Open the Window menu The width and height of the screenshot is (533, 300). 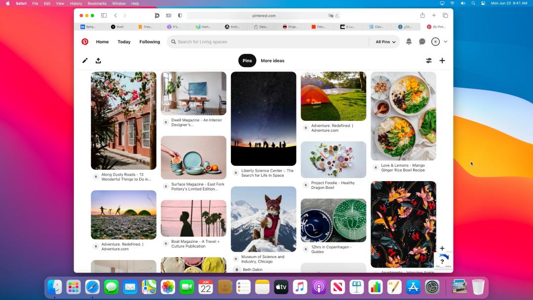coord(118,3)
